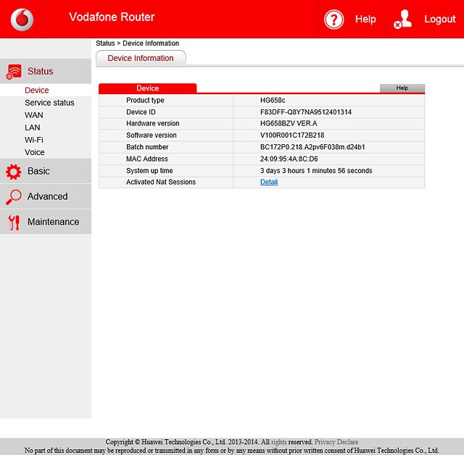Click the Device ID value F83DFF-Q8Y7NA9512401314
Viewport: 464px width, 455px height.
pyautogui.click(x=306, y=112)
